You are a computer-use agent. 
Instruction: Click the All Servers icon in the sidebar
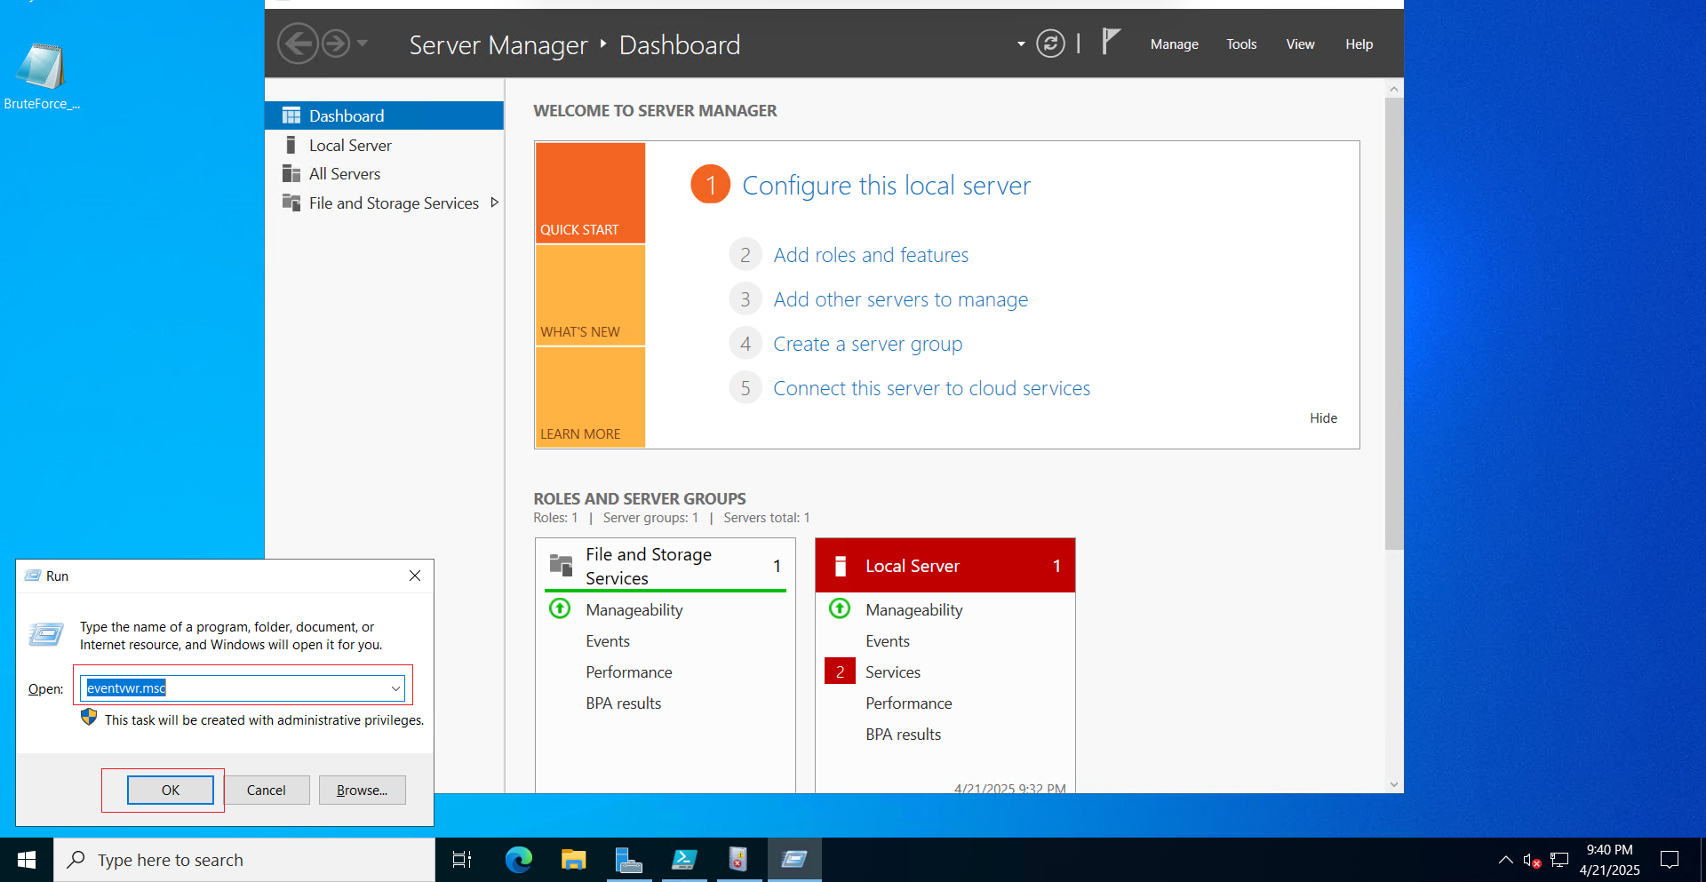(x=291, y=173)
